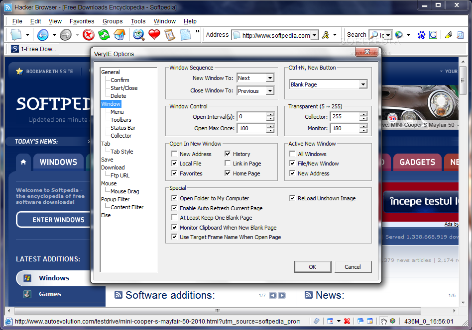Screen dimensions: 472x330
Task: Click the highlighter pen icon
Action: click(449, 35)
